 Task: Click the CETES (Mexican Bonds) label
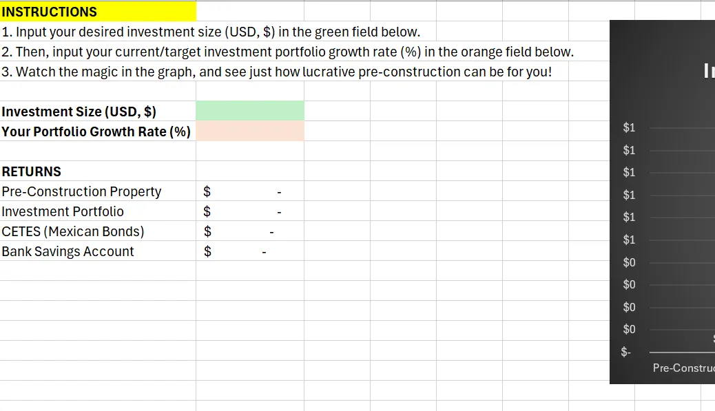[73, 231]
